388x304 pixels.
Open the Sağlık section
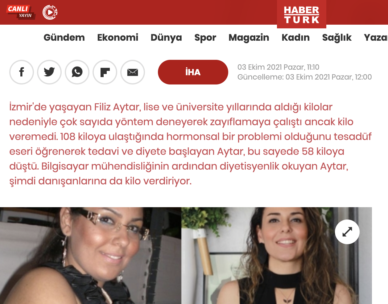[x=337, y=37]
